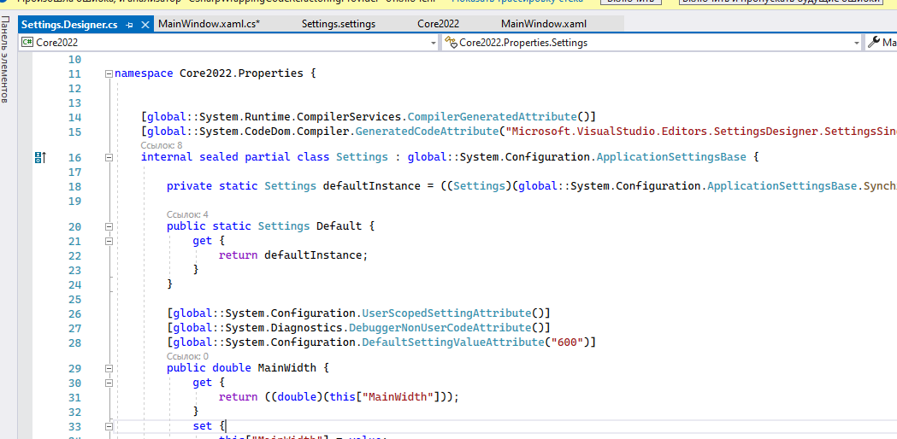Image resolution: width=897 pixels, height=439 pixels.
Task: Collapse the MainWidth property on line 29
Action: pos(109,368)
